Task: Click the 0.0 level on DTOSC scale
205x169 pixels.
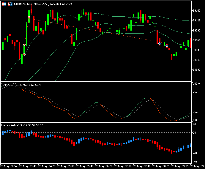Action: pos(195,120)
